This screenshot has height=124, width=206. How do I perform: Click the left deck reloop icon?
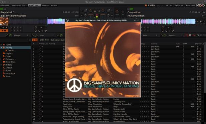pos(46,31)
